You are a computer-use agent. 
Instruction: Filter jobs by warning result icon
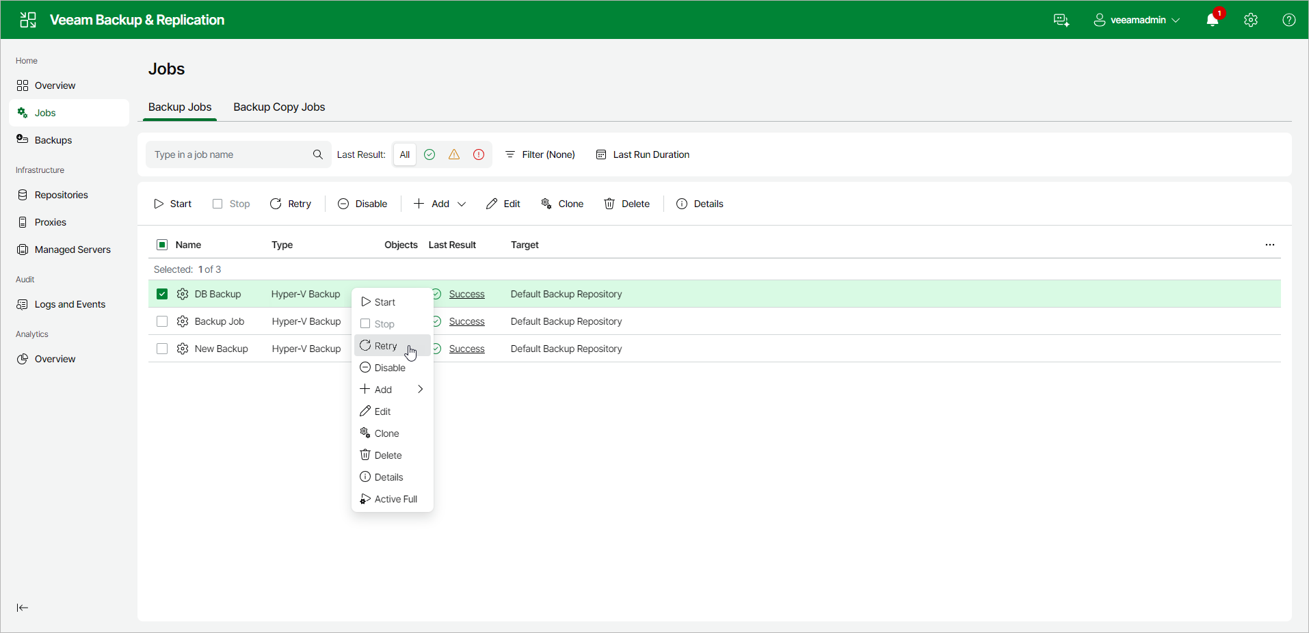click(x=454, y=154)
